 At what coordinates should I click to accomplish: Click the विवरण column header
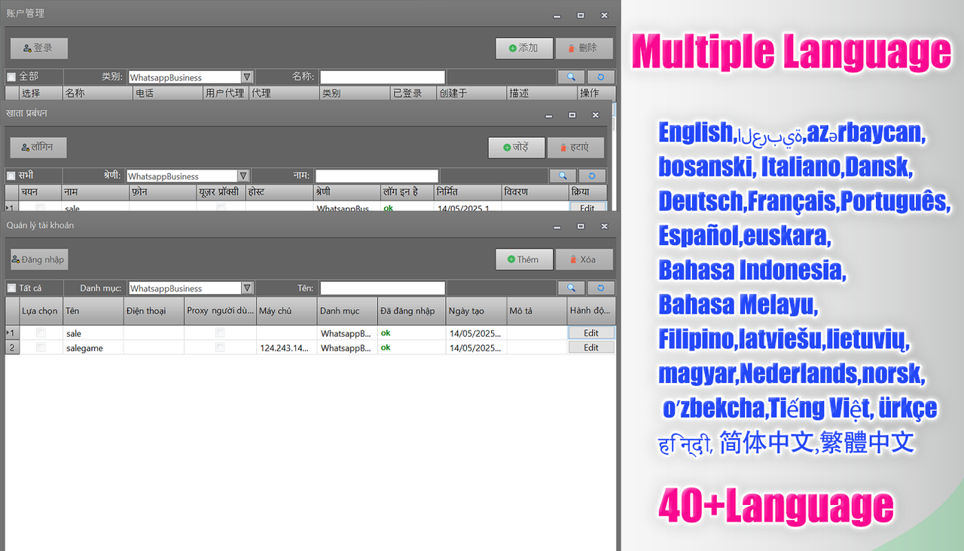535,192
